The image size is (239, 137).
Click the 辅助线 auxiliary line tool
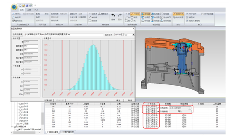point(93,17)
